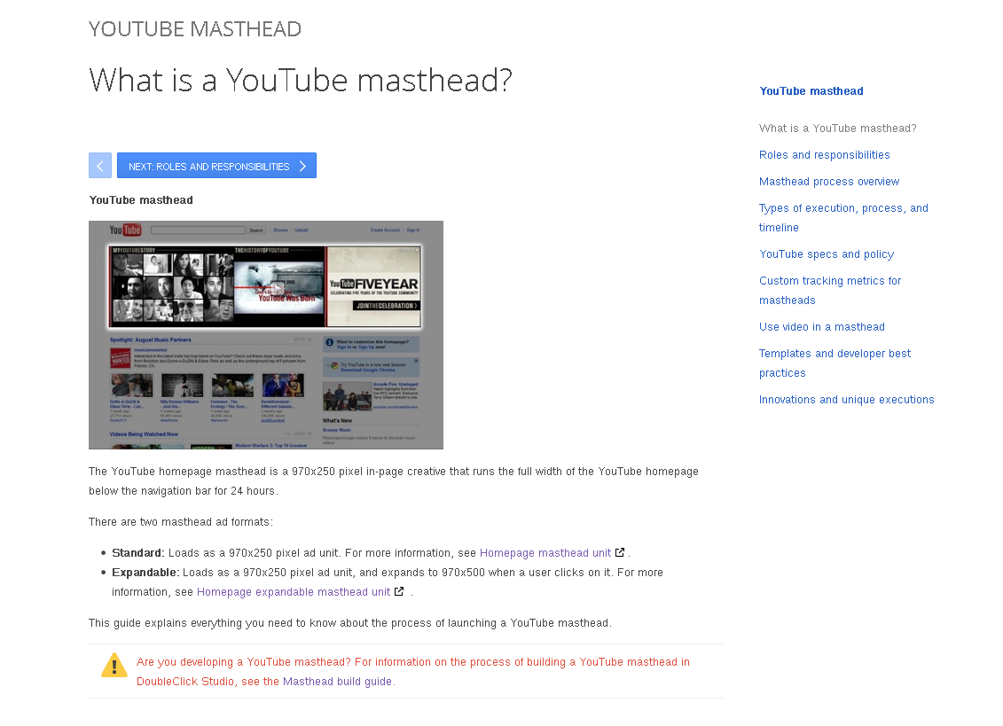The height and width of the screenshot is (726, 1003).
Task: Click the What is a YouTube masthead? heading
Action: 301,81
